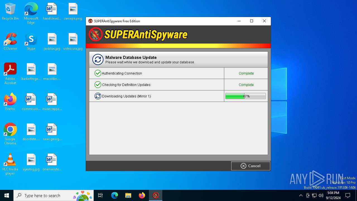The height and width of the screenshot is (201, 357).
Task: Select macolder image file on desktop
Action: pos(52,72)
